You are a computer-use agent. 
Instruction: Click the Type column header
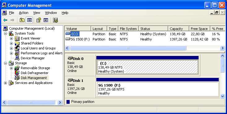[x=113, y=29]
